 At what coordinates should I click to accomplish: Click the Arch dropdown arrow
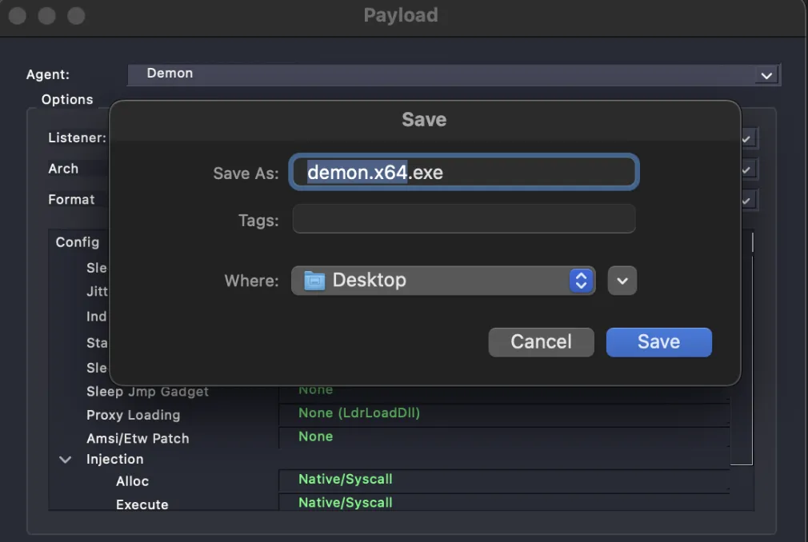746,169
